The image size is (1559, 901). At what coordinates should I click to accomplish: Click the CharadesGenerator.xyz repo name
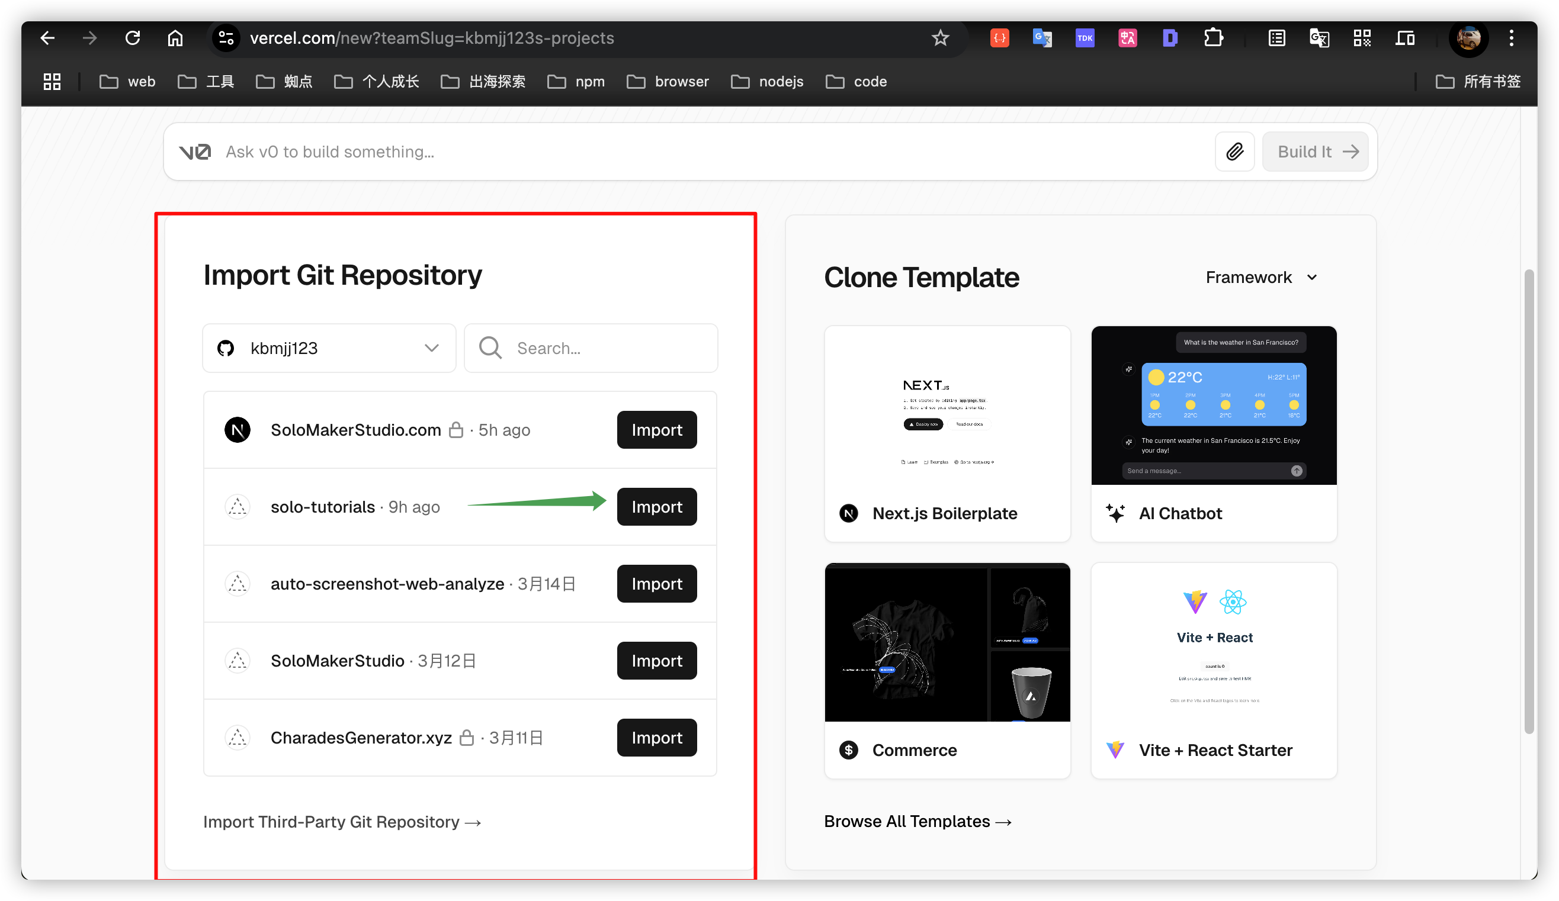[x=361, y=738]
